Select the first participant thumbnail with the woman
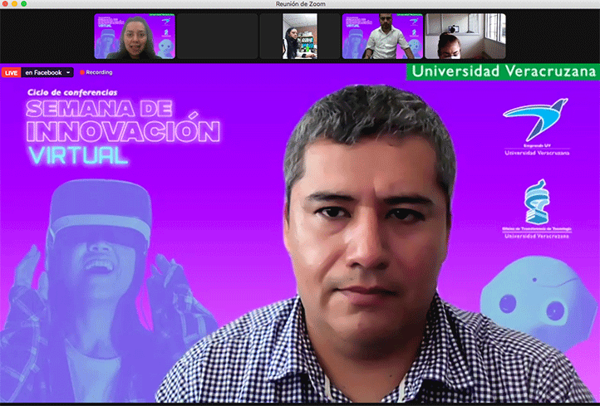The width and height of the screenshot is (600, 406). (135, 37)
